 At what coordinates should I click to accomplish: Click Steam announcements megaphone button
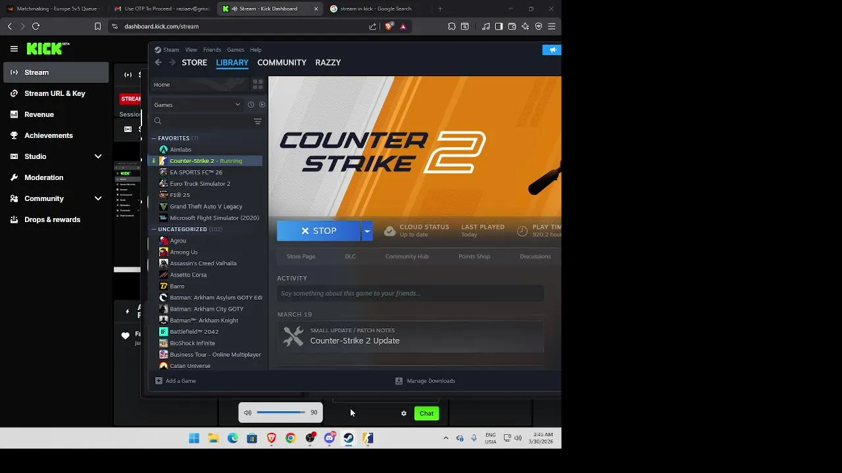click(551, 50)
